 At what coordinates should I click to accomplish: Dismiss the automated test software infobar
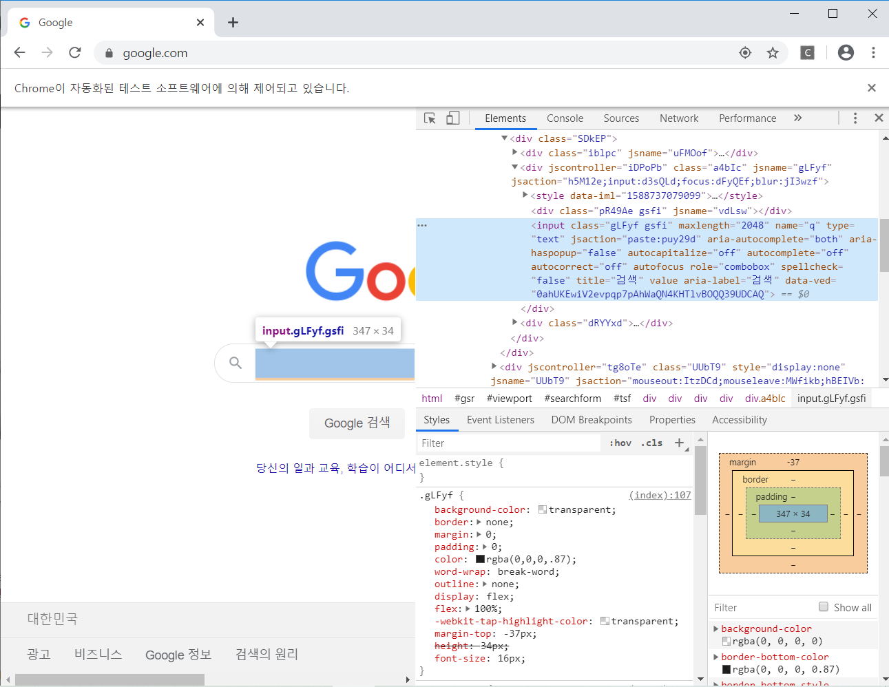pyautogui.click(x=872, y=87)
